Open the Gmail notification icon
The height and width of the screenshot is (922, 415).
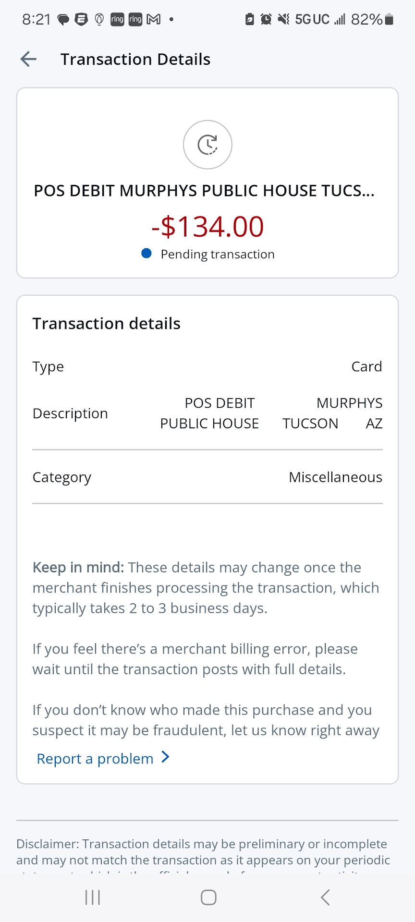coord(154,19)
